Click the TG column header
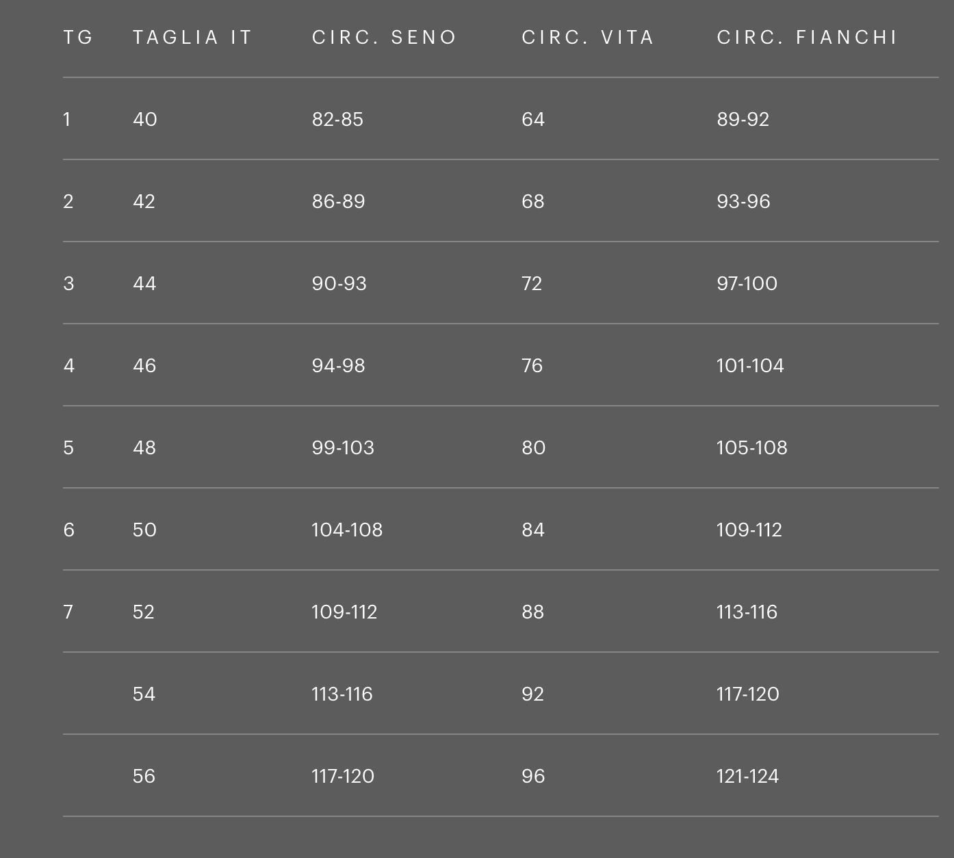The image size is (954, 858). (78, 37)
